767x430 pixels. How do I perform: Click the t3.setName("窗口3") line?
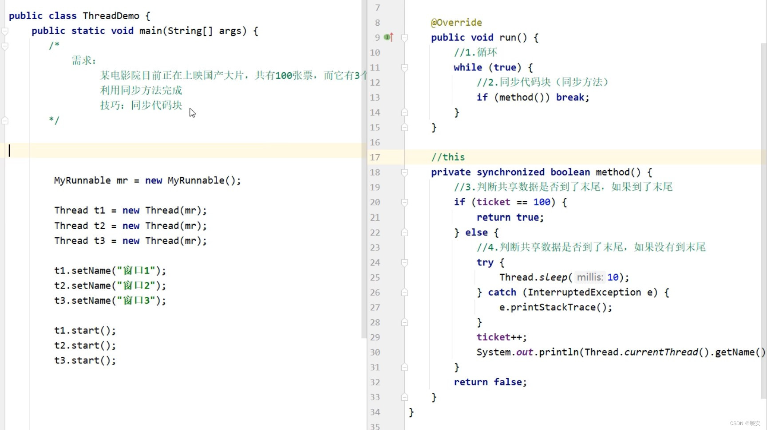(x=110, y=301)
